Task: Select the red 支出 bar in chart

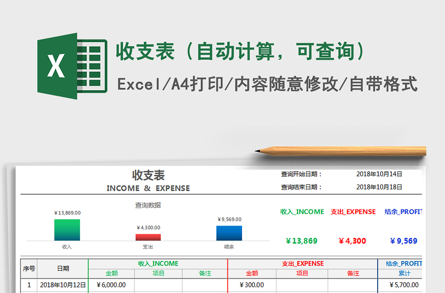Action: pyautogui.click(x=148, y=237)
